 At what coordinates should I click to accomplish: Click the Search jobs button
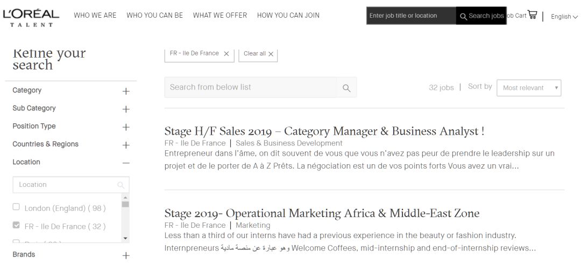[x=481, y=16]
